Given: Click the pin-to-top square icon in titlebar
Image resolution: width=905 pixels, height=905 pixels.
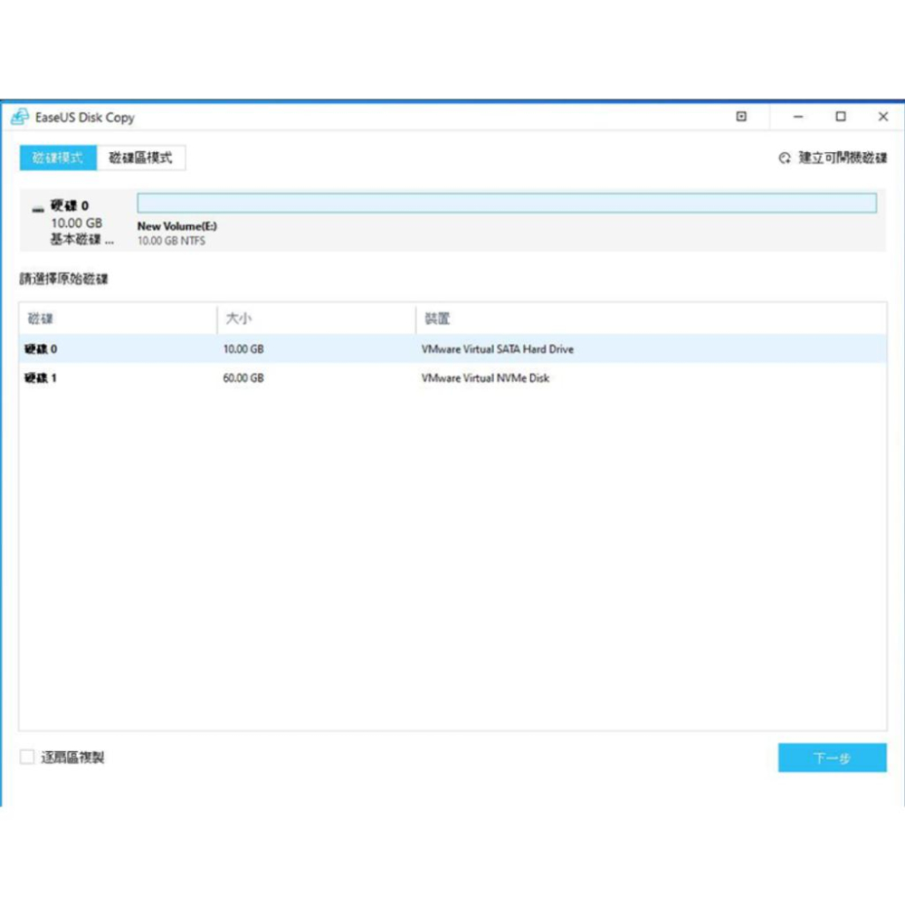Looking at the screenshot, I should (x=741, y=117).
